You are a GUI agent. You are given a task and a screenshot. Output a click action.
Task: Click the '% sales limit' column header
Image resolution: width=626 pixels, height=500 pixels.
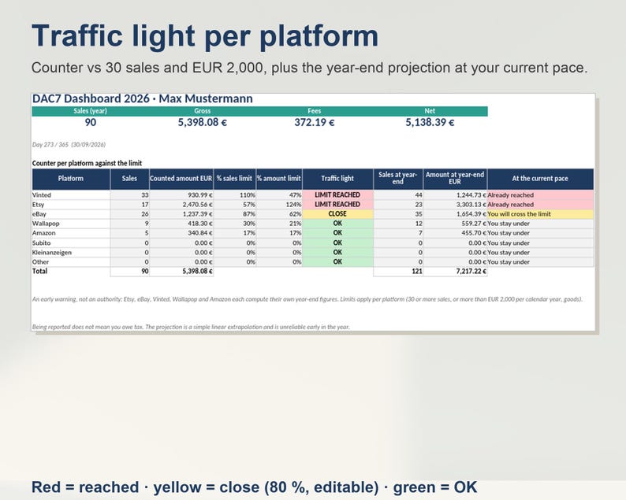click(x=234, y=179)
